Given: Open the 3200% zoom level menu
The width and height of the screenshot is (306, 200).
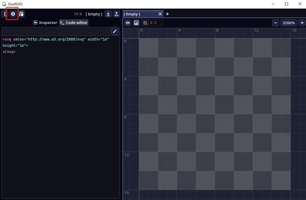Looking at the screenshot, I should [x=289, y=23].
